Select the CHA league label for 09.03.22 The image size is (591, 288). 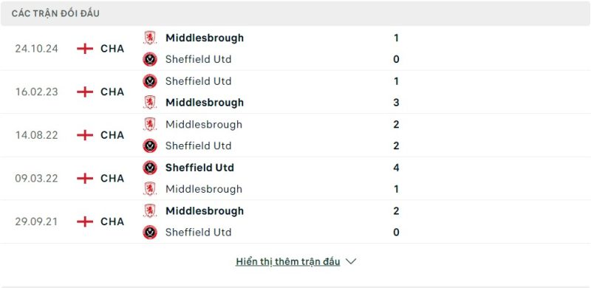pos(112,178)
